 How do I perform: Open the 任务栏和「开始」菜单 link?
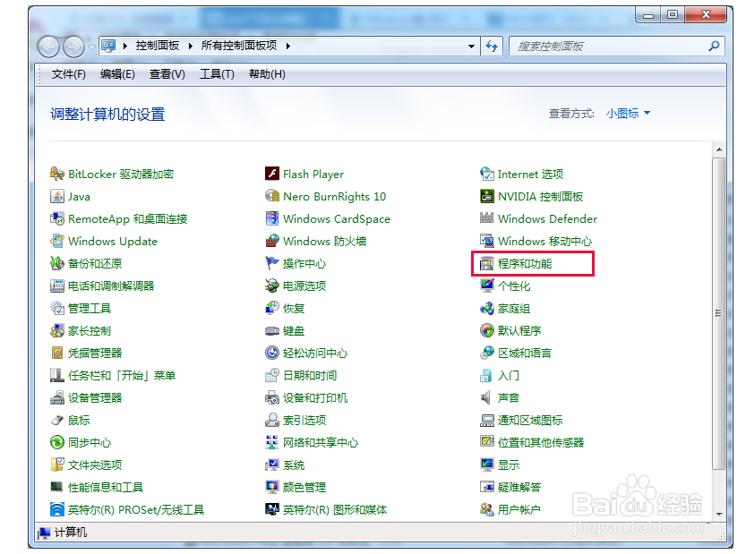point(122,375)
